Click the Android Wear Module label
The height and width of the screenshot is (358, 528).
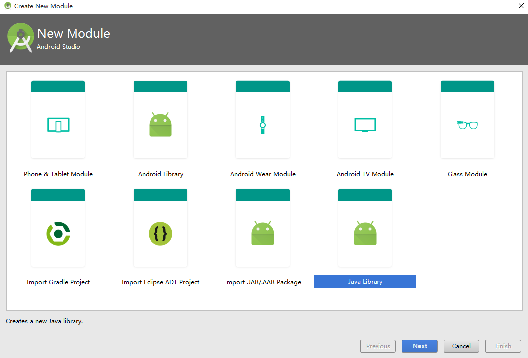click(263, 174)
